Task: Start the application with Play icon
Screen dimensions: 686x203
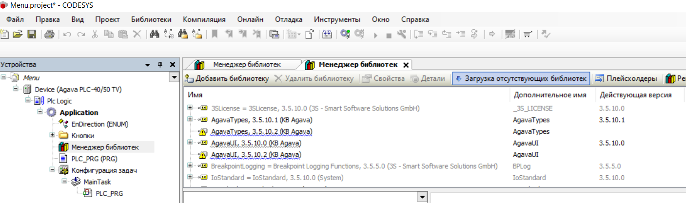Action: [375, 35]
